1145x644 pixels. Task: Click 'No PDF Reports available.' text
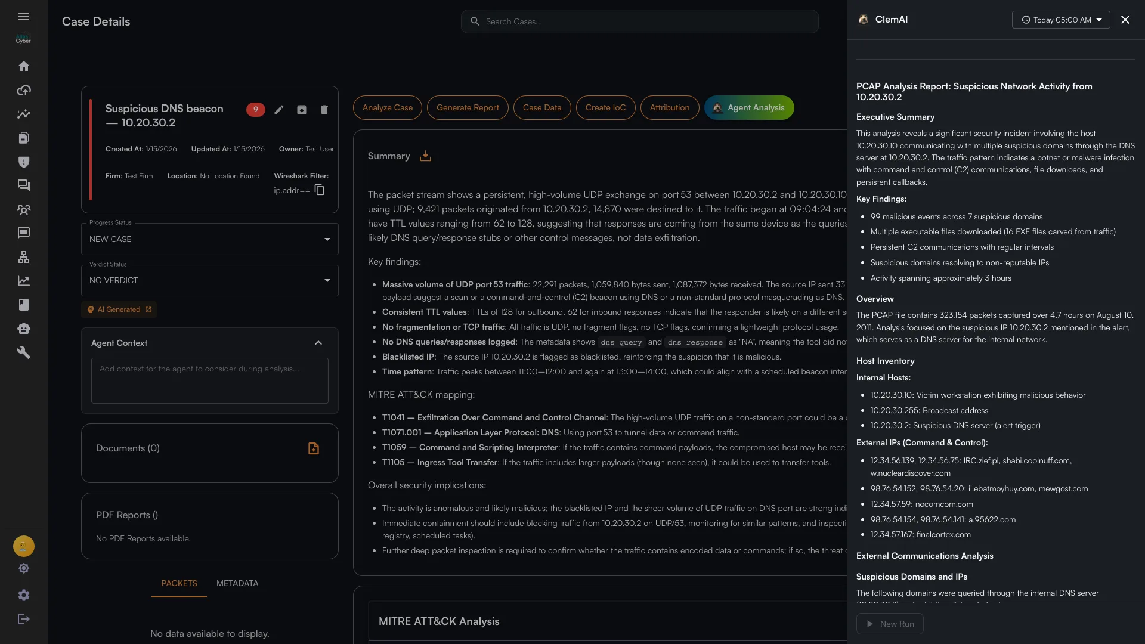point(143,538)
